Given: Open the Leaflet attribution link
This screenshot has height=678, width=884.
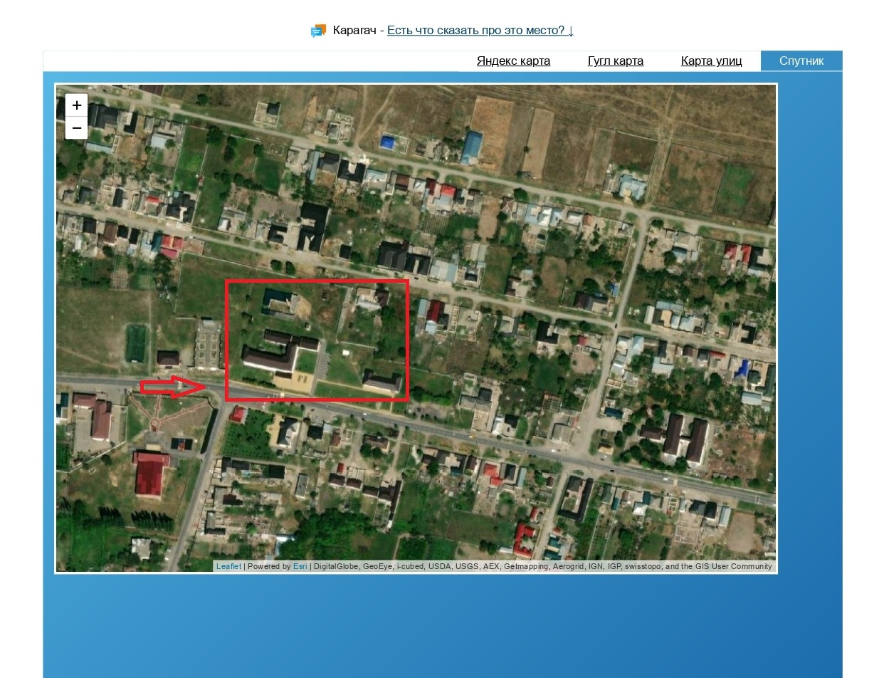Looking at the screenshot, I should pyautogui.click(x=228, y=566).
